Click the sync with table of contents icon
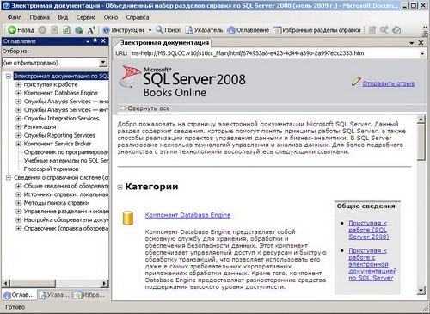 pos(396,30)
